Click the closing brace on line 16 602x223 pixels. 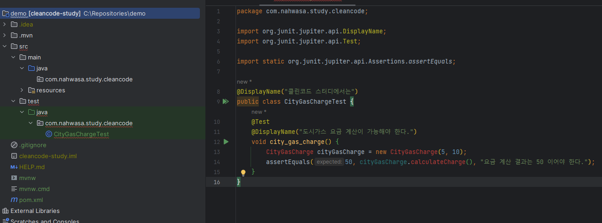tap(239, 182)
